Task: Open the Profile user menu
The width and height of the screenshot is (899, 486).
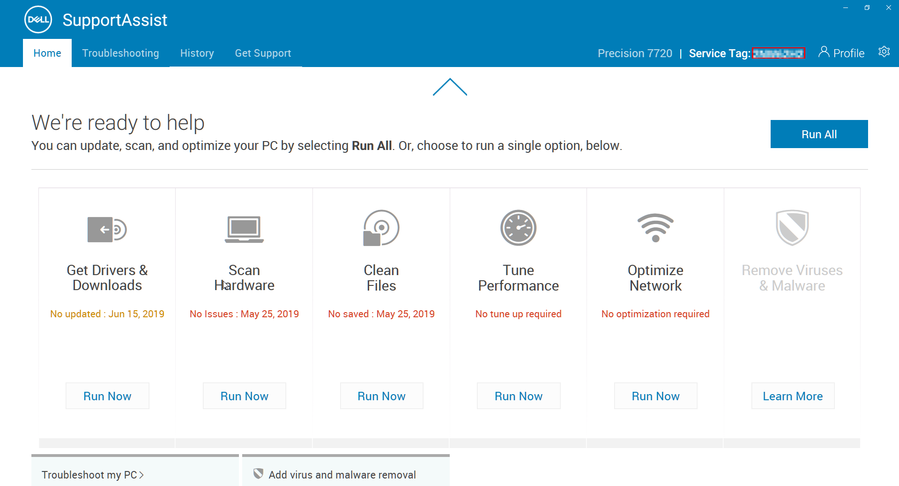Action: [x=841, y=53]
